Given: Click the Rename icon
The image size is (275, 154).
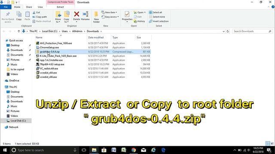Looking at the screenshot, I should tap(86, 14).
